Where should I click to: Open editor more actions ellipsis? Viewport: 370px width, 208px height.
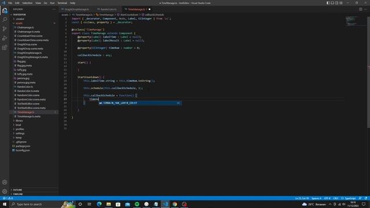tap(365, 9)
